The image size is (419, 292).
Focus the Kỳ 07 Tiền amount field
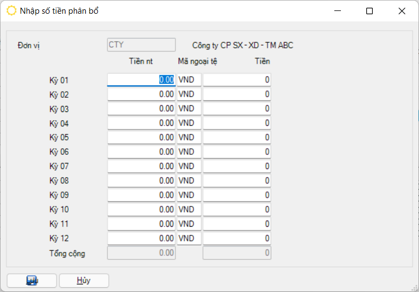(237, 166)
